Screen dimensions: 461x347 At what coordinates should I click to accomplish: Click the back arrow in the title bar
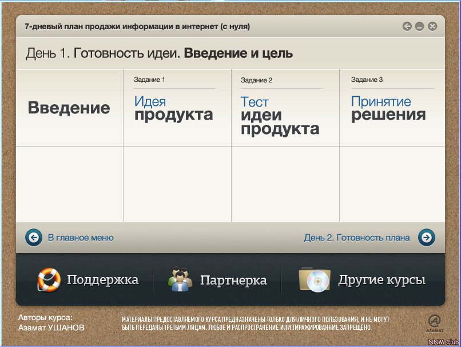pyautogui.click(x=407, y=26)
